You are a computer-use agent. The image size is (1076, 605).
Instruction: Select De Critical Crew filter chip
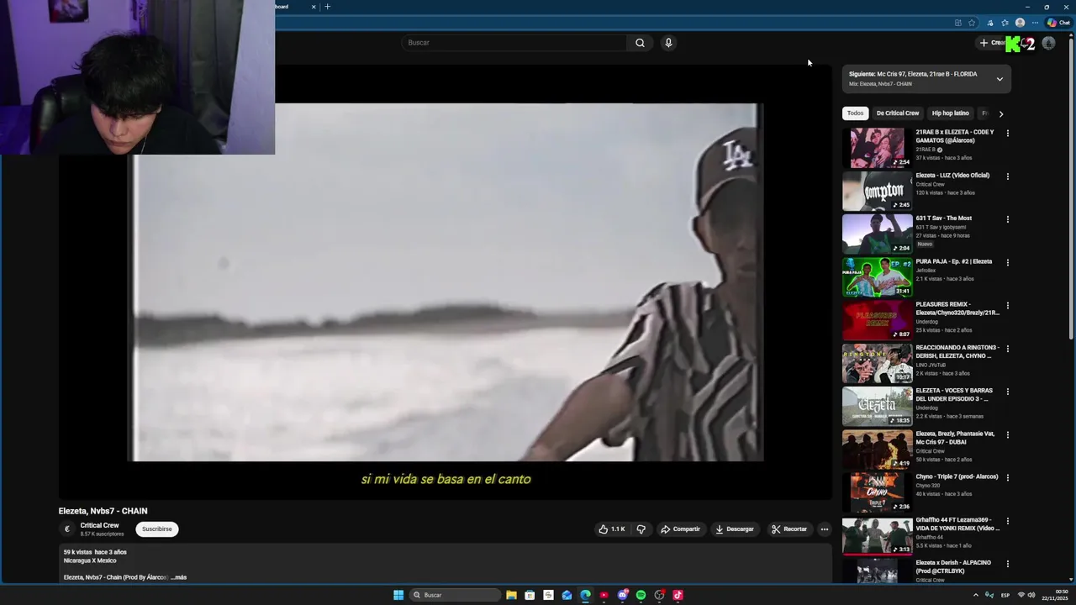coord(898,113)
